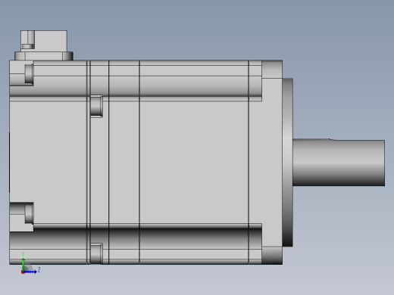Select the large central motor body face

[194, 162]
